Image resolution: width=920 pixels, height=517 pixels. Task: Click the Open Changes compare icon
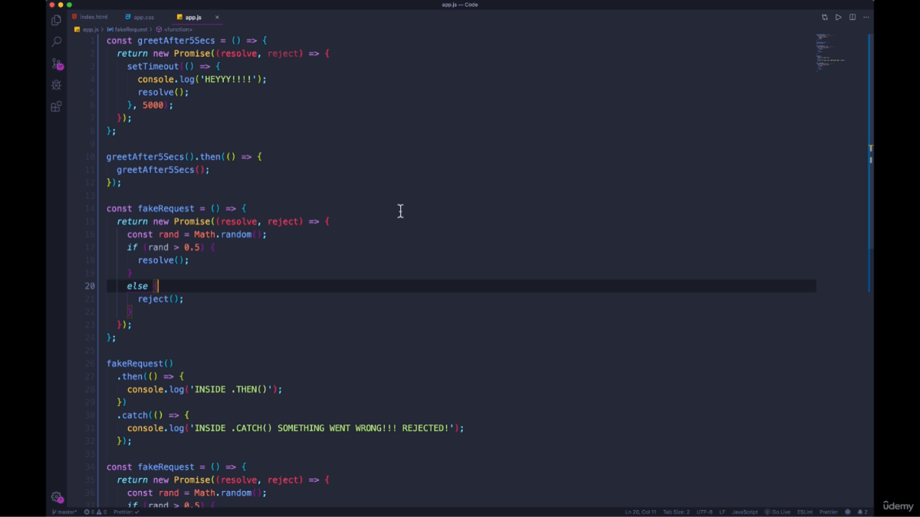coord(825,17)
